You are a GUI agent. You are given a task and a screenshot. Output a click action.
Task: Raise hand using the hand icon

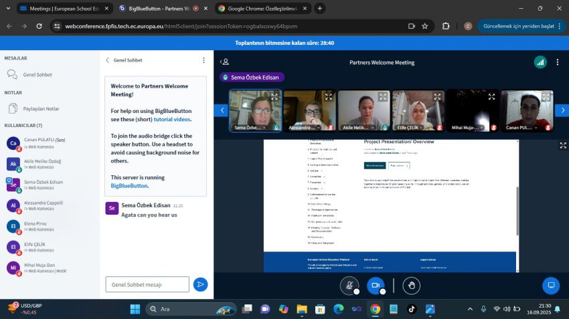tap(411, 285)
